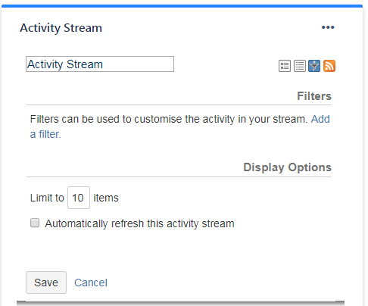Viewport: 368px width, 306px height.
Task: Click the item limit field showing 10
Action: [x=79, y=198]
